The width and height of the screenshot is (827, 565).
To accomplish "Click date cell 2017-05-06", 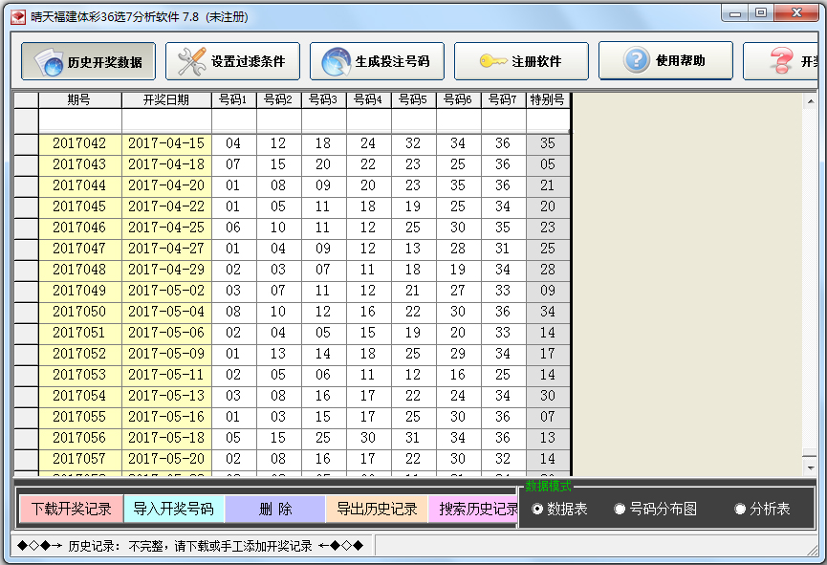I will [x=166, y=333].
